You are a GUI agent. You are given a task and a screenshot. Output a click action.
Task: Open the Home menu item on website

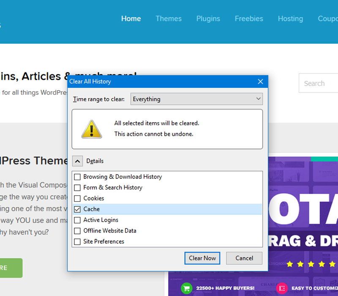pos(131,19)
